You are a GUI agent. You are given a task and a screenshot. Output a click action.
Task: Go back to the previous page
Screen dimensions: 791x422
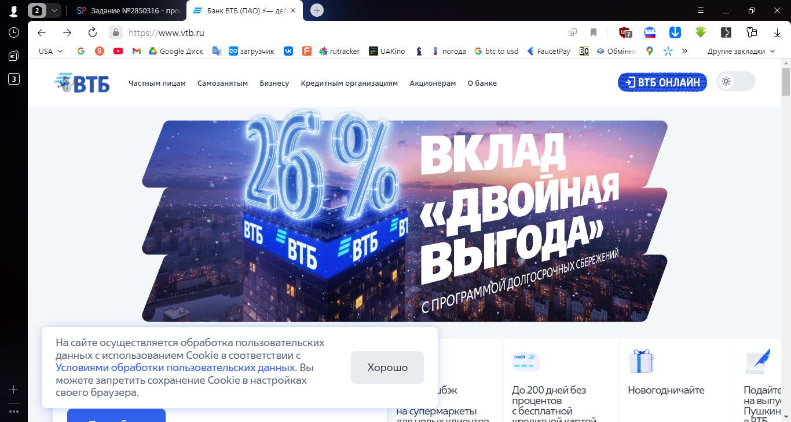point(42,32)
